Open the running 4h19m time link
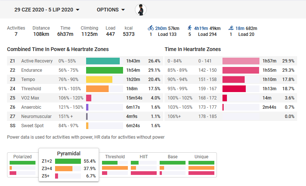The width and height of the screenshot is (306, 186). (201, 28)
